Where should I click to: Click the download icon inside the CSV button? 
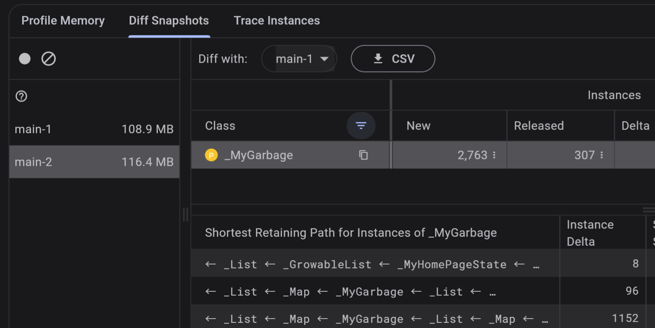(x=378, y=59)
